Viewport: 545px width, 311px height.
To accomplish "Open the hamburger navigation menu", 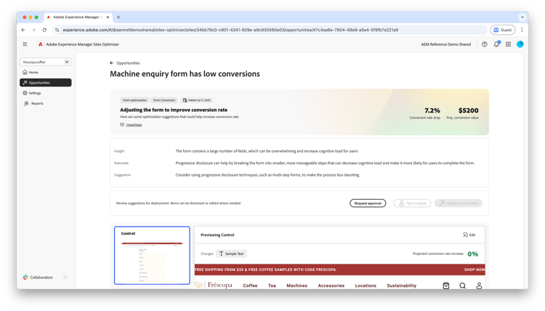I will 25,44.
